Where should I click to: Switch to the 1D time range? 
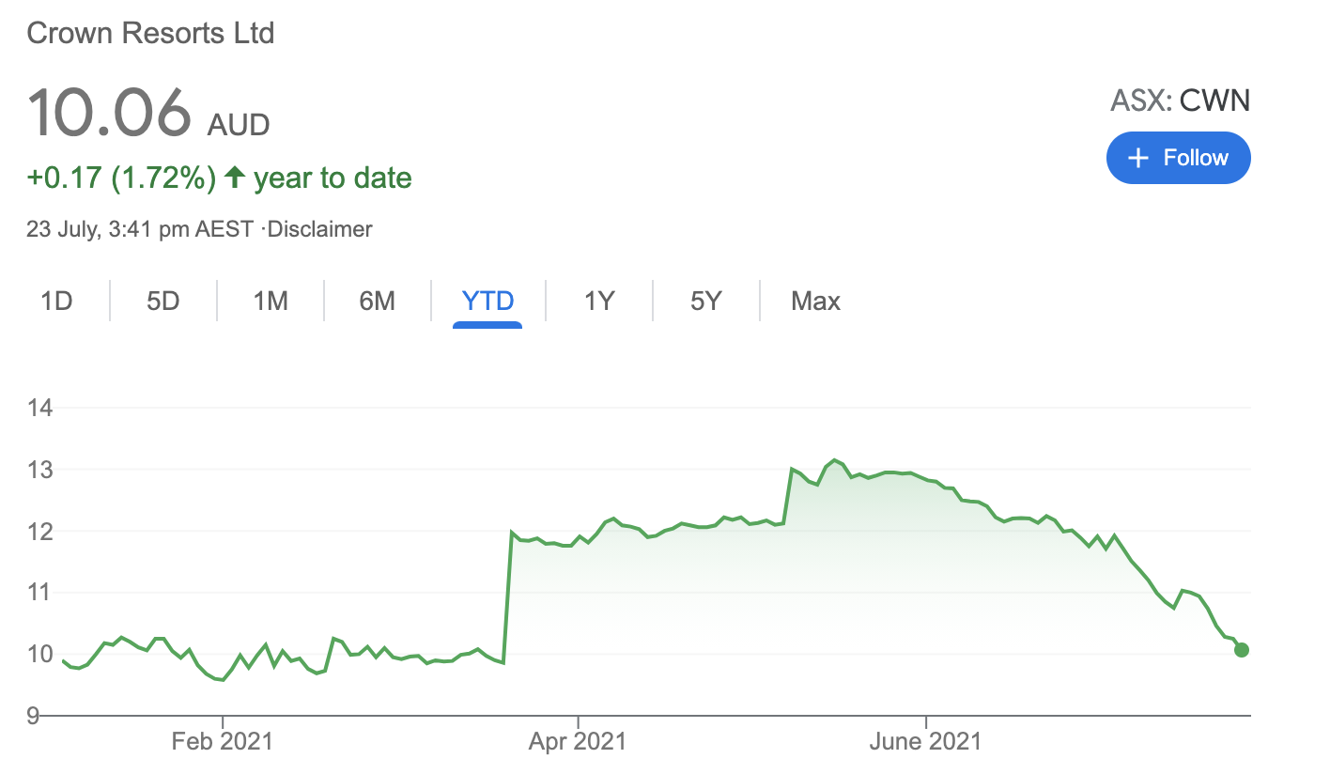(x=56, y=302)
